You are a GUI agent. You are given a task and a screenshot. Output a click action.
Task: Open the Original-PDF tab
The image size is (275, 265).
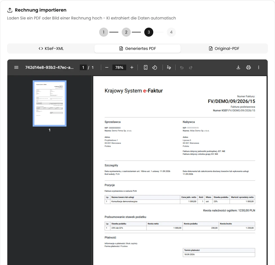point(224,48)
